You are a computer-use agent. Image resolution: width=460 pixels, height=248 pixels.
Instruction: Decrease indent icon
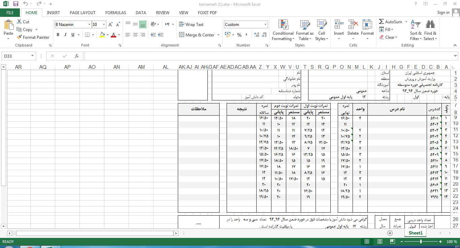[x=153, y=35]
